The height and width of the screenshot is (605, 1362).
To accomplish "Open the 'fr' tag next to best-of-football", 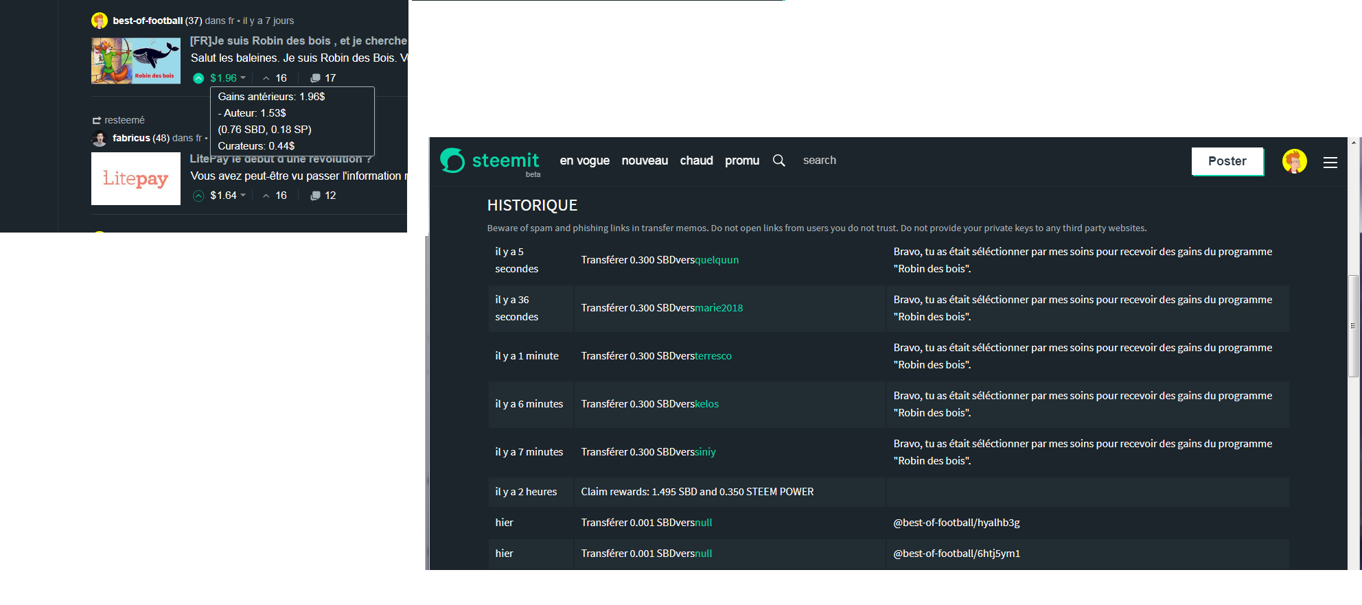I will 231,21.
